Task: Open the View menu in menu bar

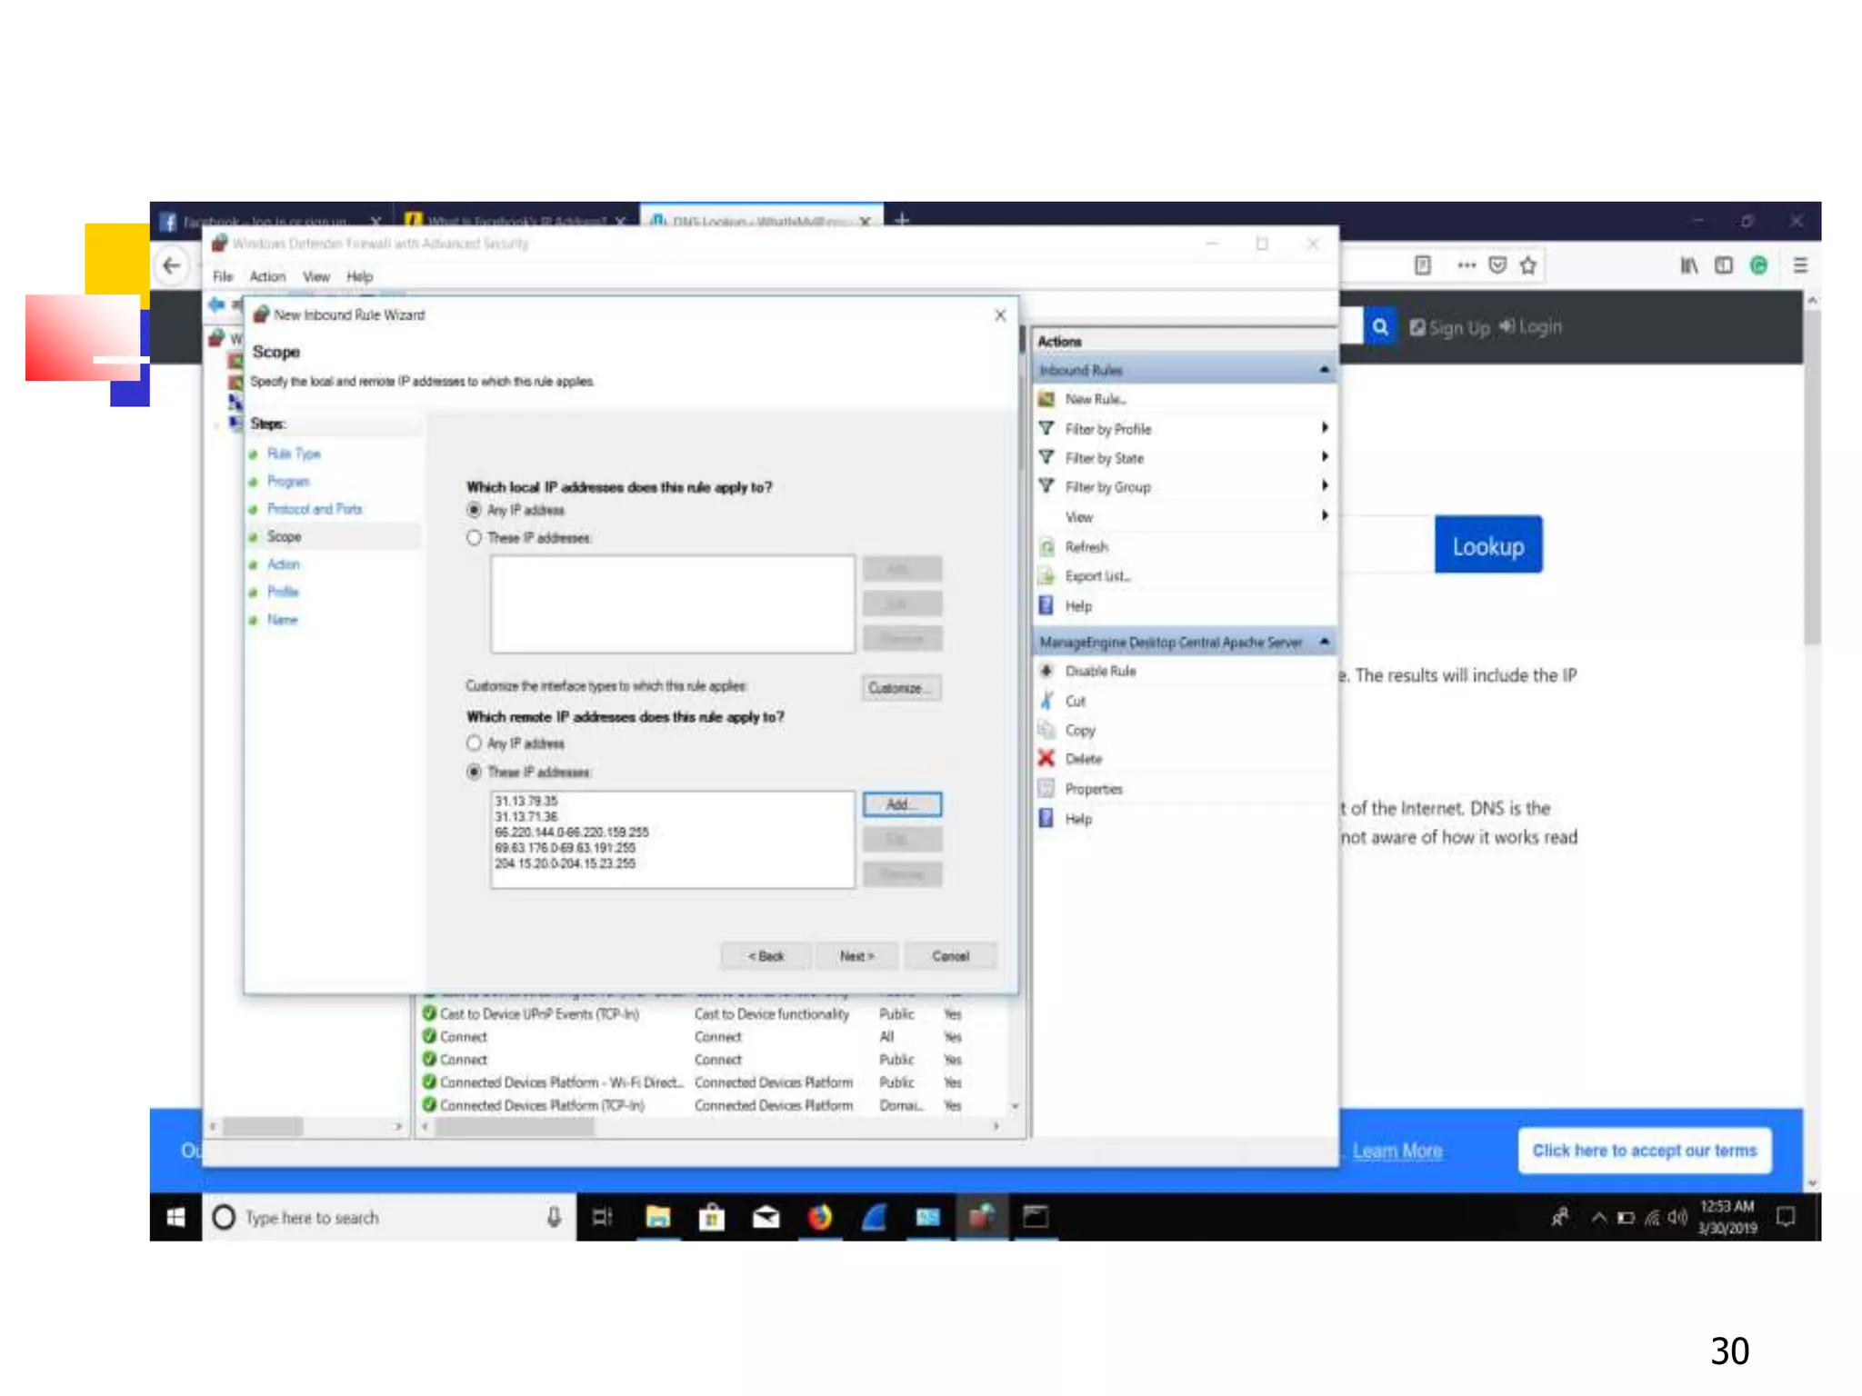Action: pyautogui.click(x=315, y=276)
